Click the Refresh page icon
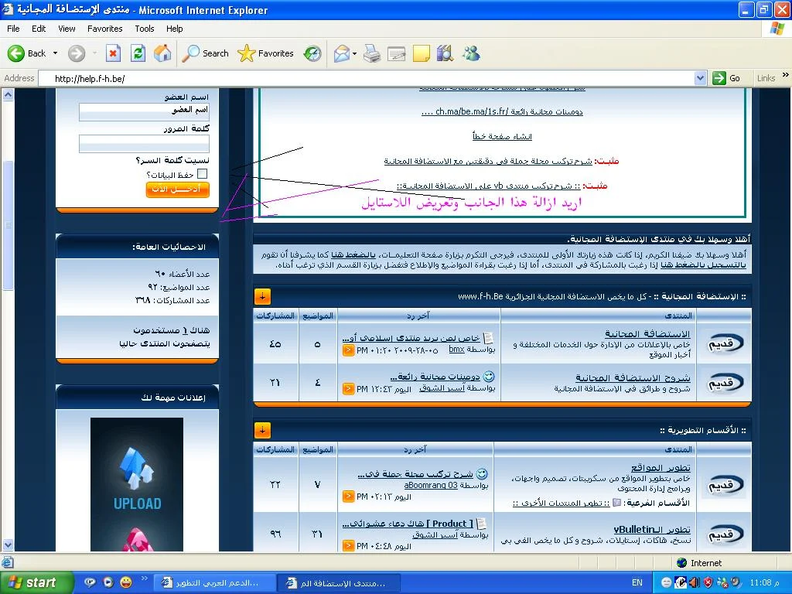The width and height of the screenshot is (792, 594). [x=138, y=53]
